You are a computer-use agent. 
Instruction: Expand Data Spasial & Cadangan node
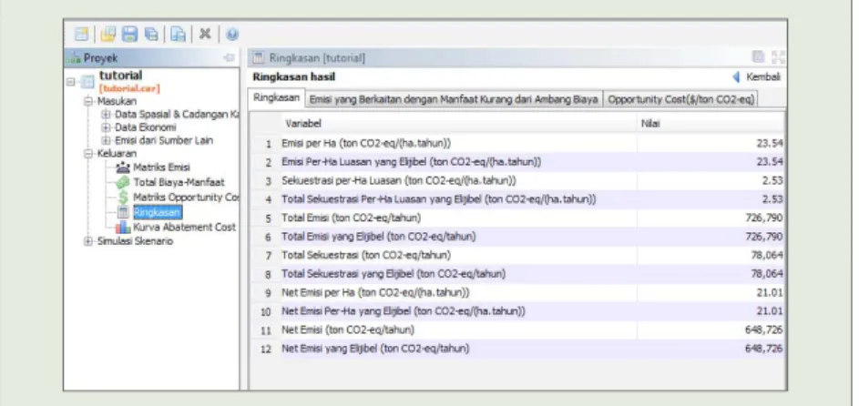tap(106, 115)
